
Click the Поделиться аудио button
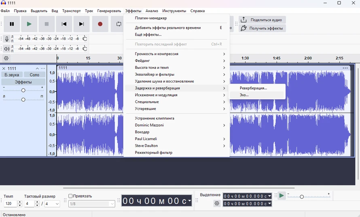pos(263,20)
